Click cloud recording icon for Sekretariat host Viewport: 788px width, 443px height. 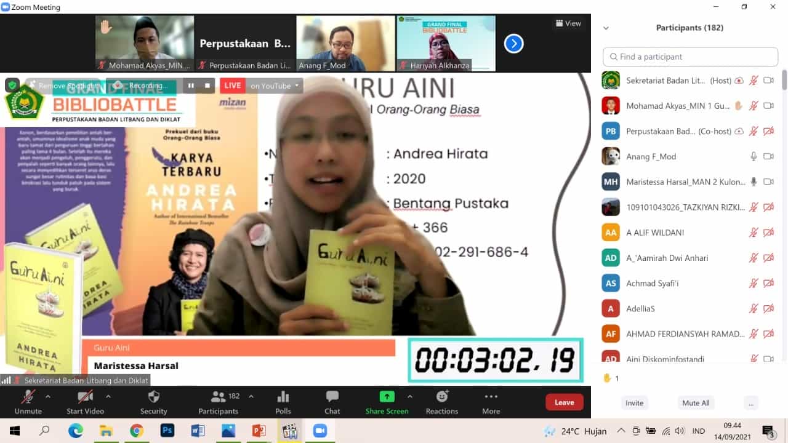click(739, 81)
